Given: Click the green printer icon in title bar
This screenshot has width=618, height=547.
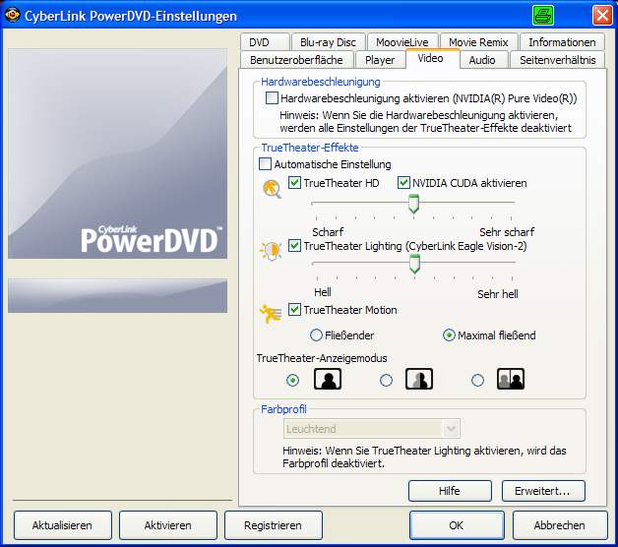Looking at the screenshot, I should (x=543, y=16).
